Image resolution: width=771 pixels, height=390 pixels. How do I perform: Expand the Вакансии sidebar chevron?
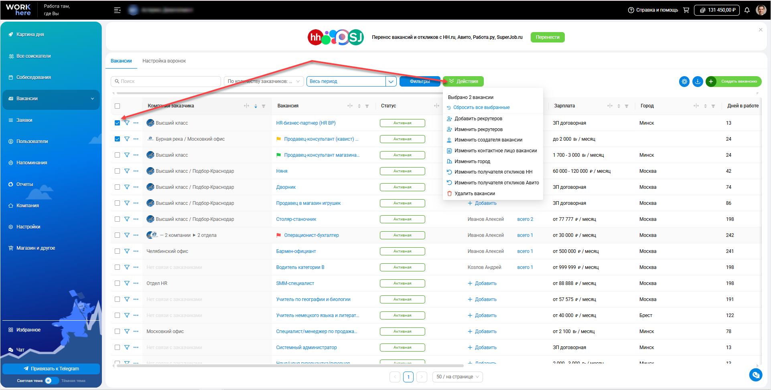[x=92, y=99]
